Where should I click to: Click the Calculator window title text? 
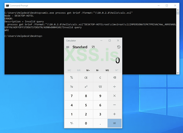tap(71, 40)
